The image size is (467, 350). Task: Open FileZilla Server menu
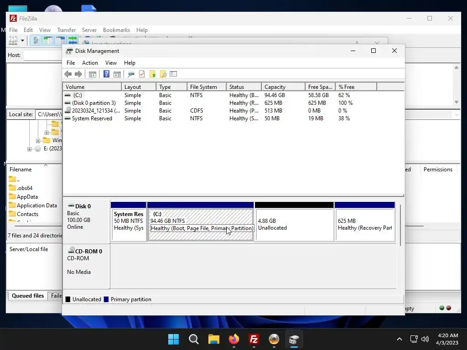click(x=89, y=30)
